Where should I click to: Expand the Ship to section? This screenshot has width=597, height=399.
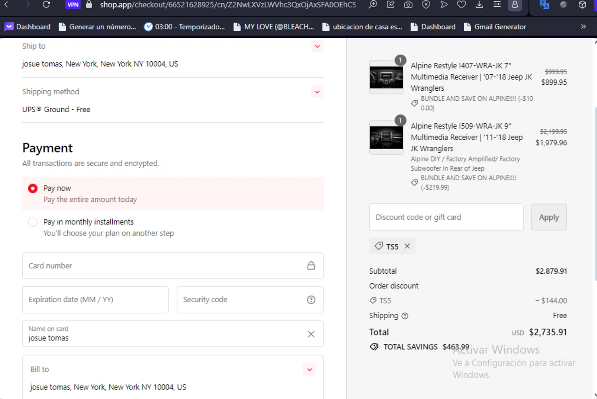317,46
